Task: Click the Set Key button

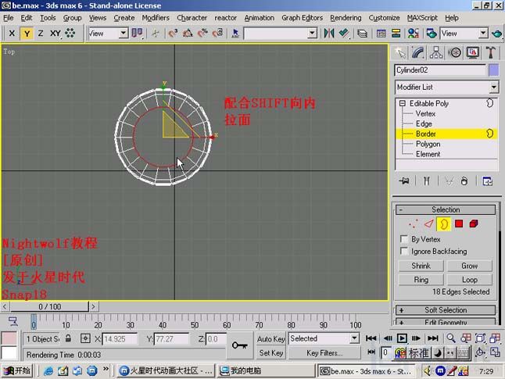Action: 270,353
